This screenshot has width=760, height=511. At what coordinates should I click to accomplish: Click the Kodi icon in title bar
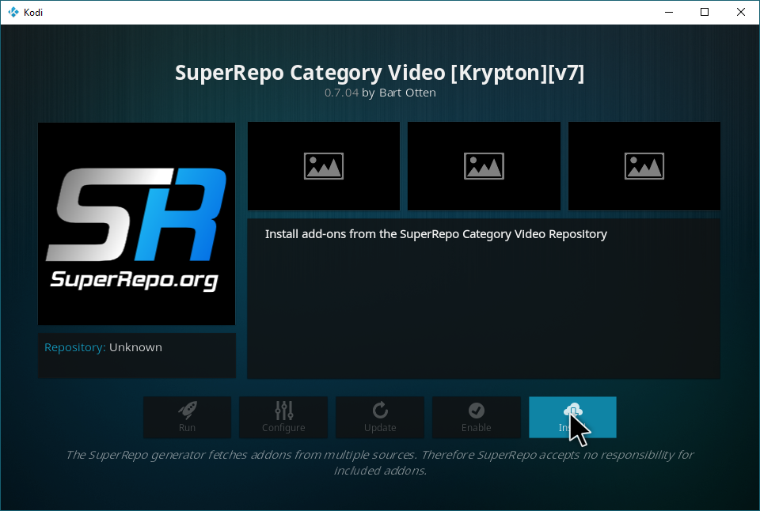point(13,12)
